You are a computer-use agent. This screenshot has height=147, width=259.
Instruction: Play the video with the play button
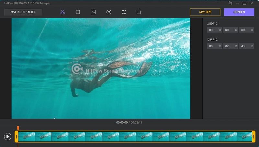pyautogui.click(x=7, y=137)
